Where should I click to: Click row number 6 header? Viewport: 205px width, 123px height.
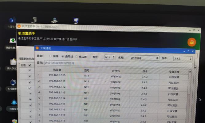pos(39,104)
